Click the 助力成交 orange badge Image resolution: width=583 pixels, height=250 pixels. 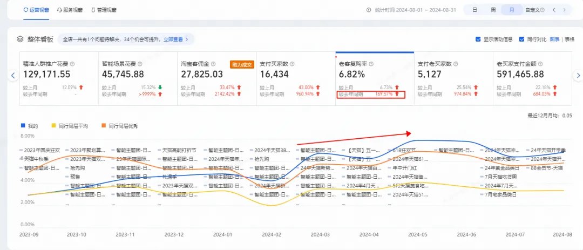click(242, 64)
